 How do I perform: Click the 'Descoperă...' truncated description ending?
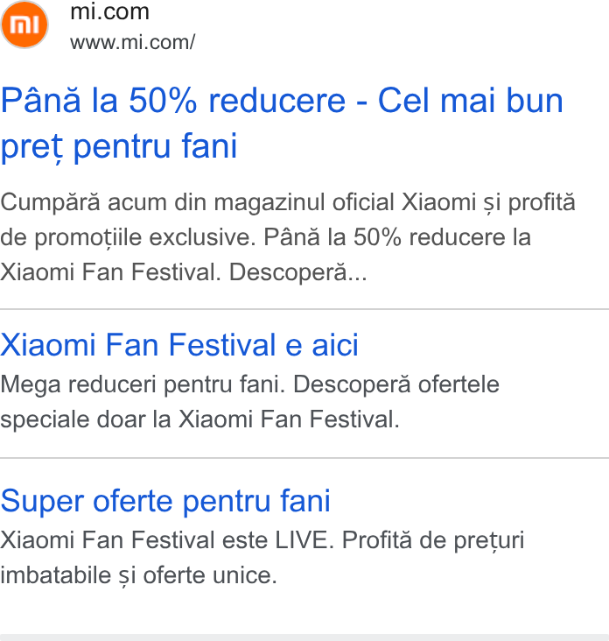297,272
